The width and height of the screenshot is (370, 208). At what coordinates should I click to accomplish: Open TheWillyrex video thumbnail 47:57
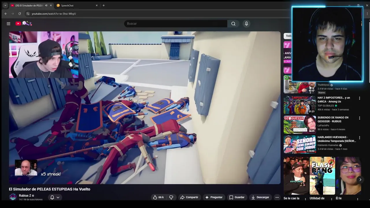tap(299, 84)
